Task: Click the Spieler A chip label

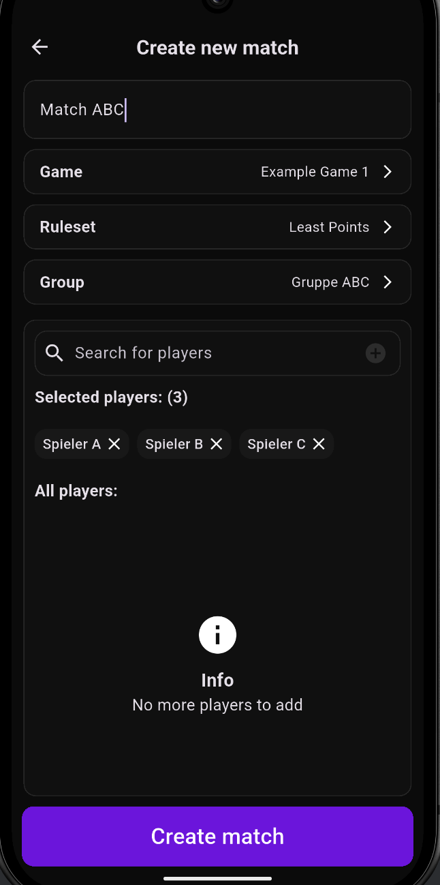Action: point(72,445)
